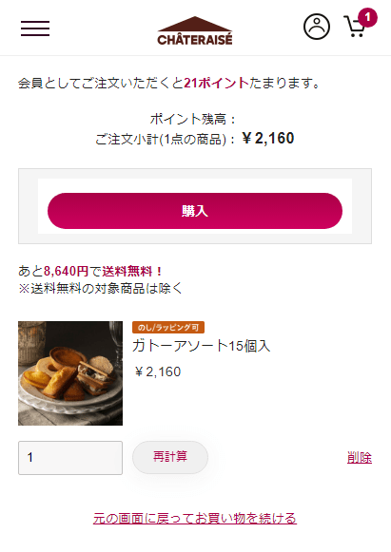391x552 pixels.
Task: Click the Chateraise logo
Action: click(x=195, y=31)
